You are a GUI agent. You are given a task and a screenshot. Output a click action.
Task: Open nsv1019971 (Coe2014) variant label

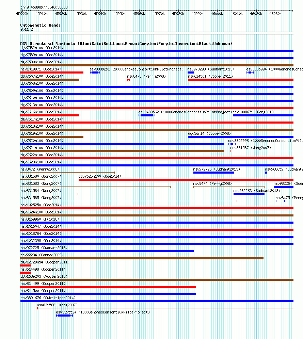(x=41, y=69)
